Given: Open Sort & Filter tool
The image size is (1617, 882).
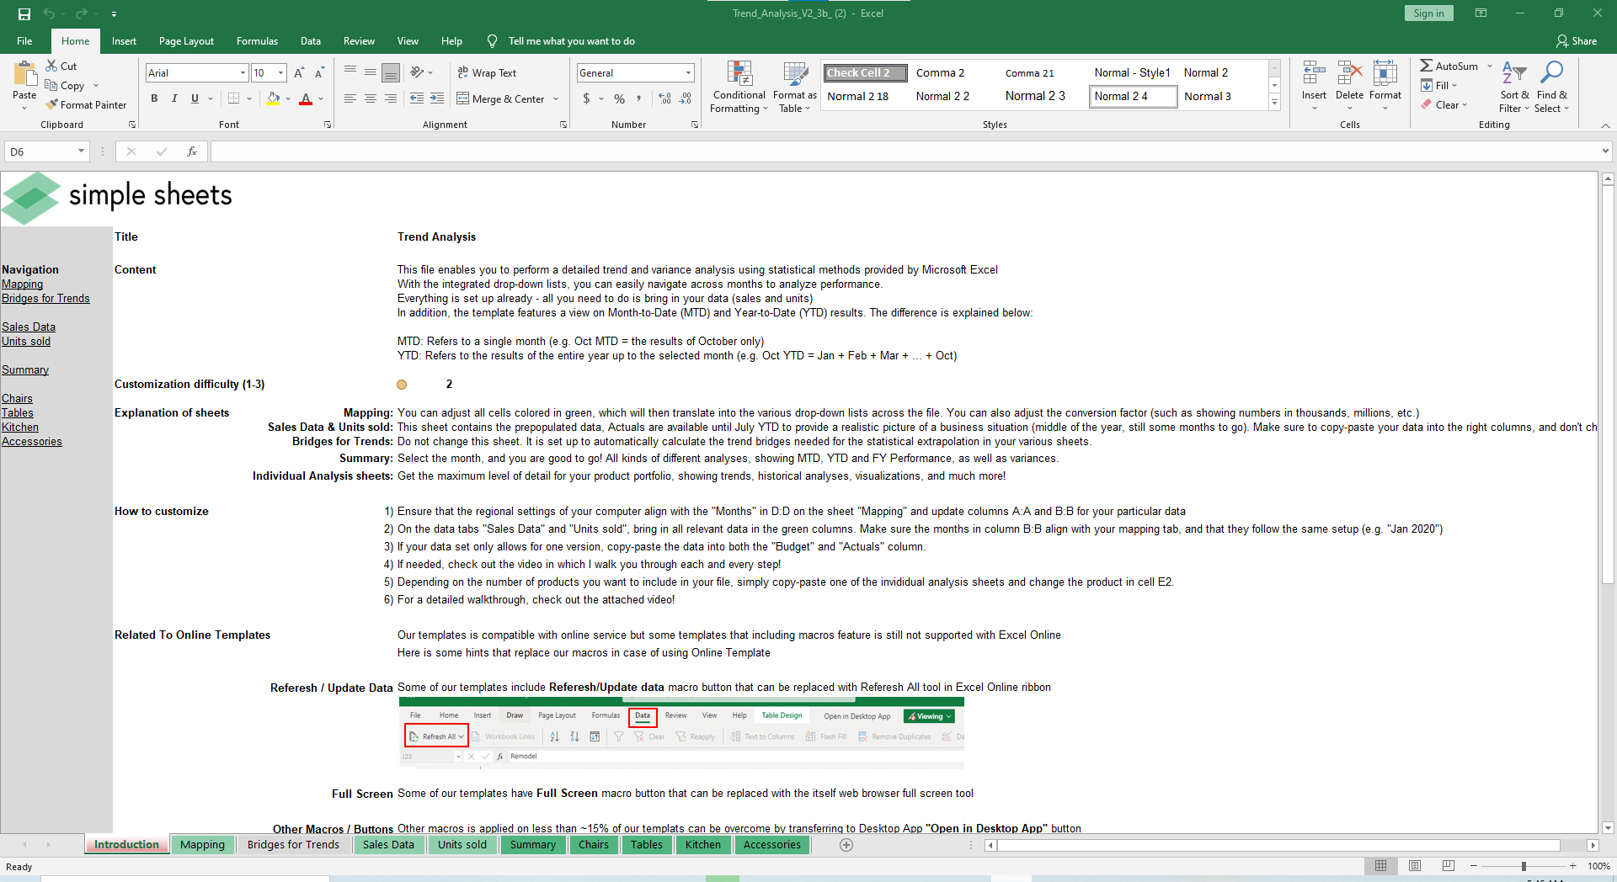Looking at the screenshot, I should pyautogui.click(x=1514, y=87).
